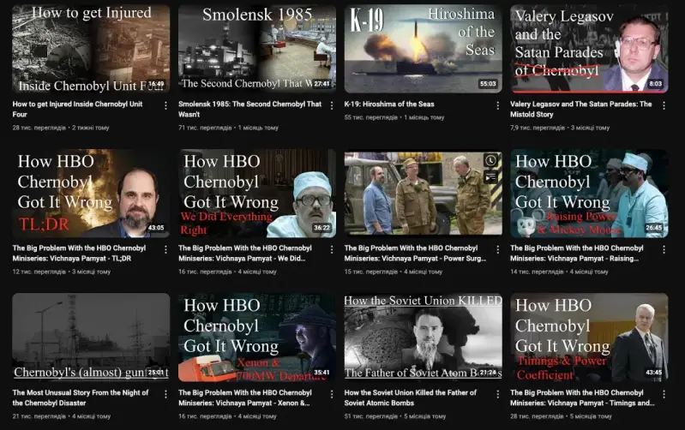The image size is (685, 430).
Task: Open options menu for Vichnaya Pamyat Timings video
Action: click(x=664, y=394)
